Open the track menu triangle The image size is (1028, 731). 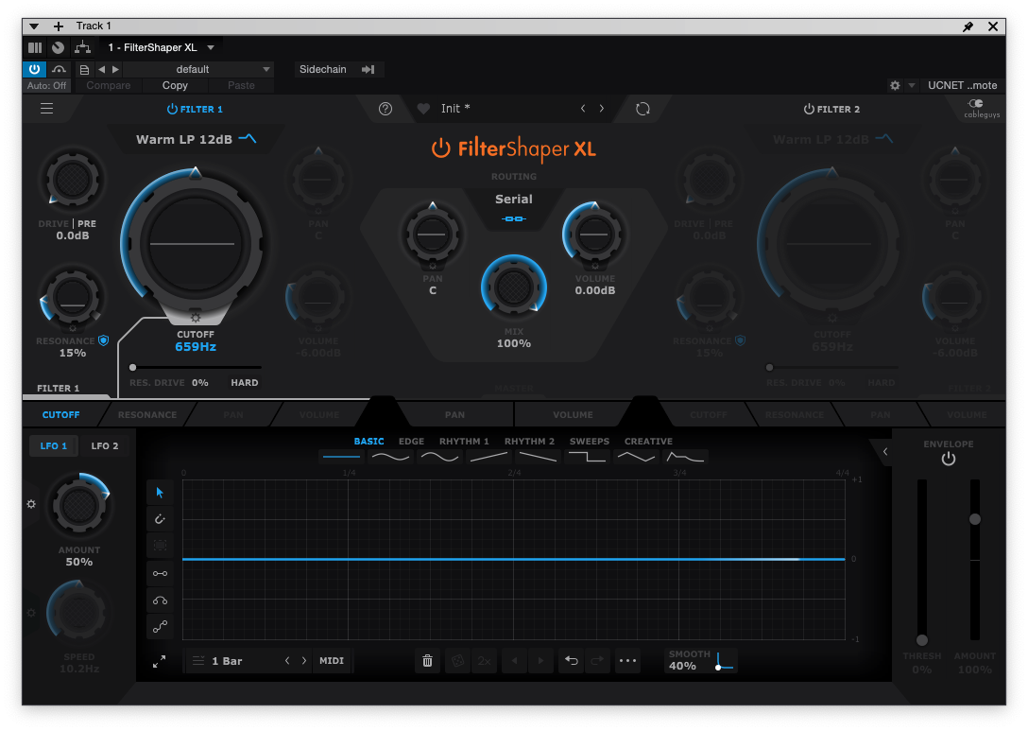[x=34, y=26]
